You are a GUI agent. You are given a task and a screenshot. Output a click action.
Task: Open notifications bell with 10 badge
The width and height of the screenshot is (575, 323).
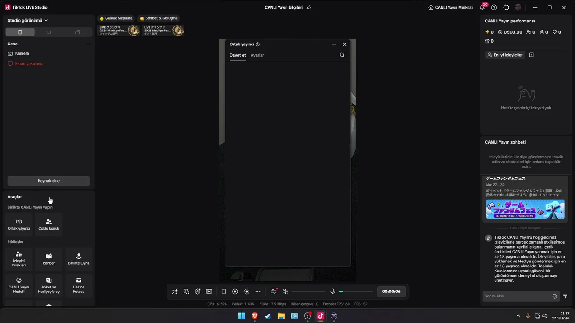coord(482,8)
